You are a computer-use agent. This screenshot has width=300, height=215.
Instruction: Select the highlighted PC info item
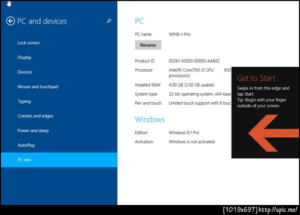click(x=59, y=160)
